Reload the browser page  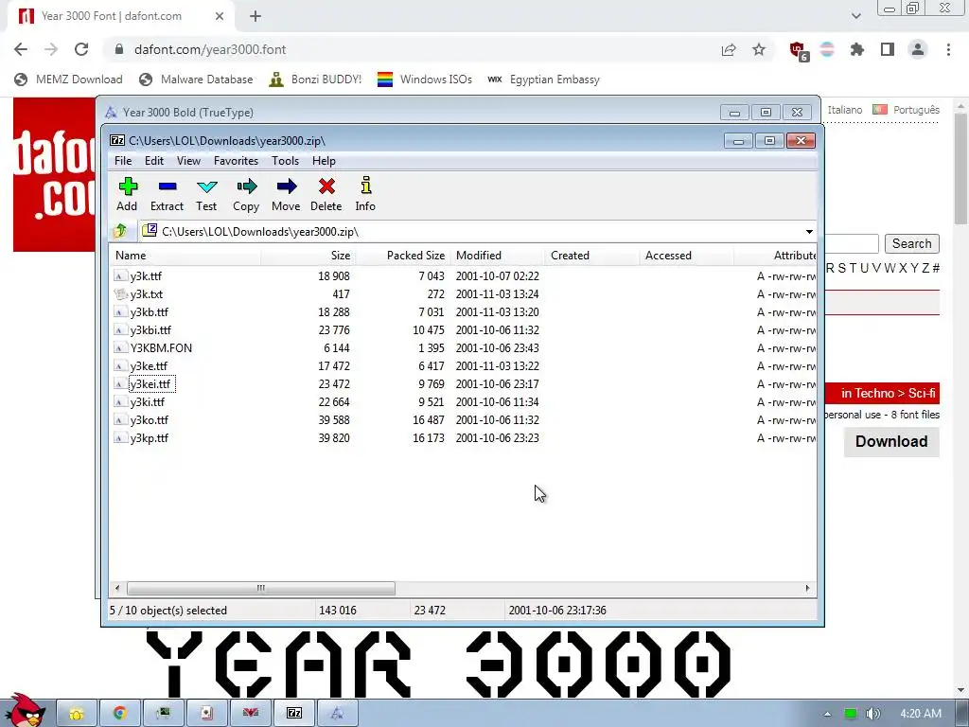(x=81, y=49)
